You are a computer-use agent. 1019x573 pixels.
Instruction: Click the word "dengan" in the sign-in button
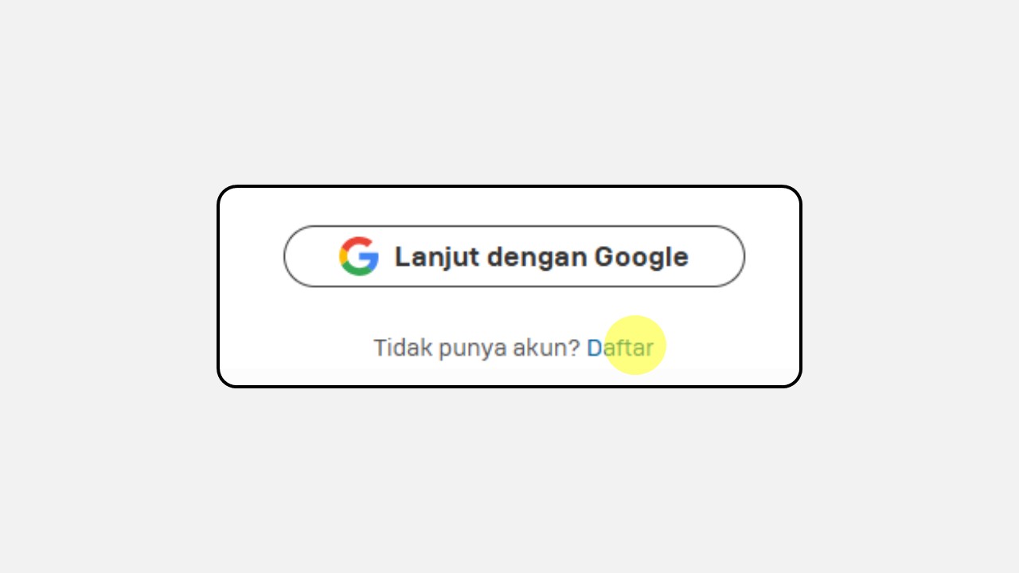pos(537,257)
